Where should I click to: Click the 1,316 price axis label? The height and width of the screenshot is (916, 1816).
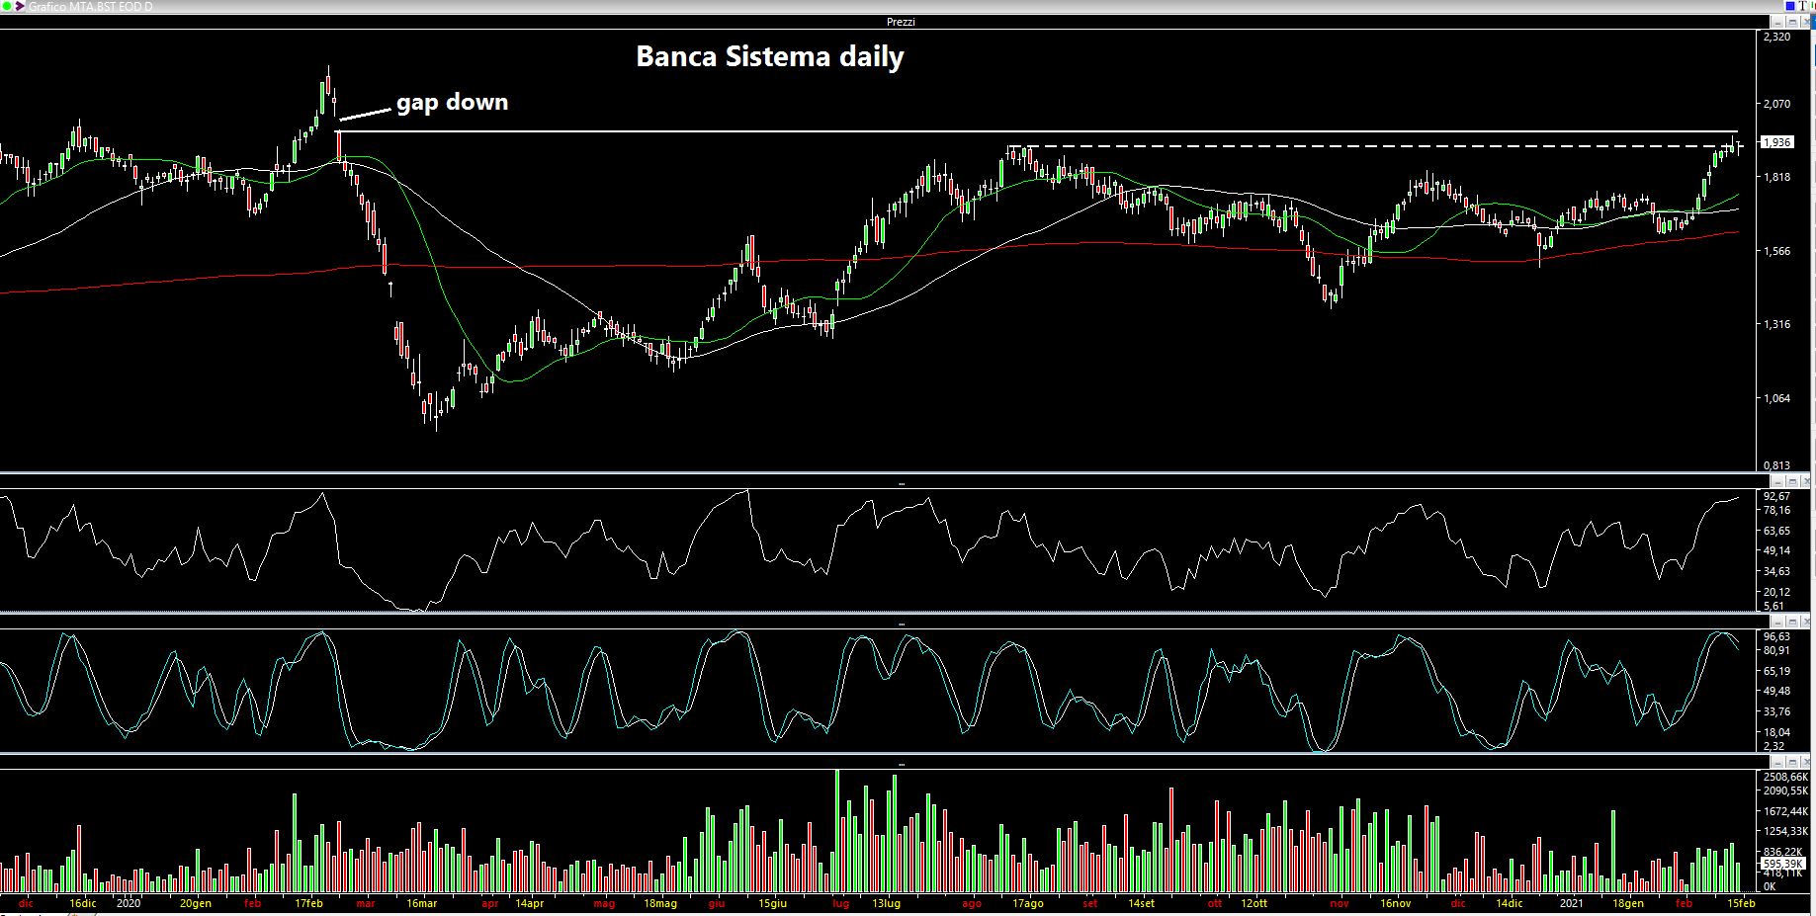pos(1776,324)
